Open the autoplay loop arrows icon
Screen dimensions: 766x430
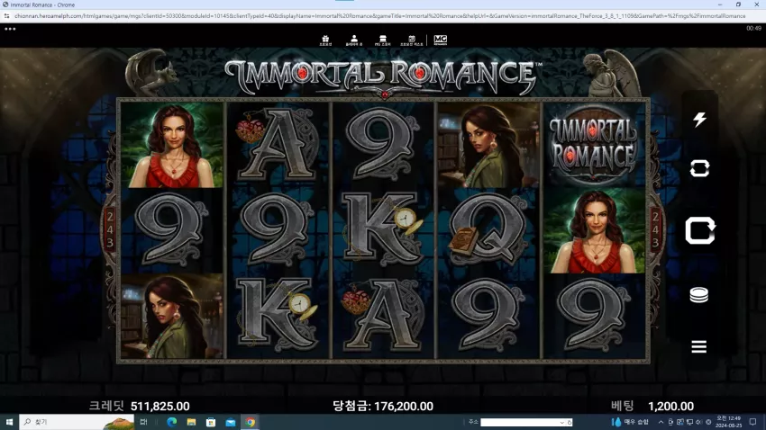pyautogui.click(x=699, y=169)
